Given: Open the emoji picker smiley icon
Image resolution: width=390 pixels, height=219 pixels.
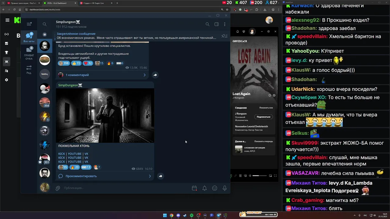Looking at the screenshot, I should (214, 188).
